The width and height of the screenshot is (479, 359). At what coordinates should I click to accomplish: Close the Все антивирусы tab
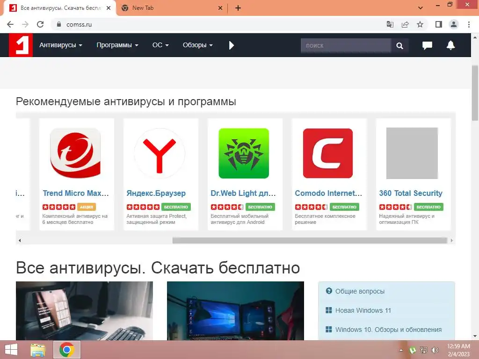tap(109, 8)
